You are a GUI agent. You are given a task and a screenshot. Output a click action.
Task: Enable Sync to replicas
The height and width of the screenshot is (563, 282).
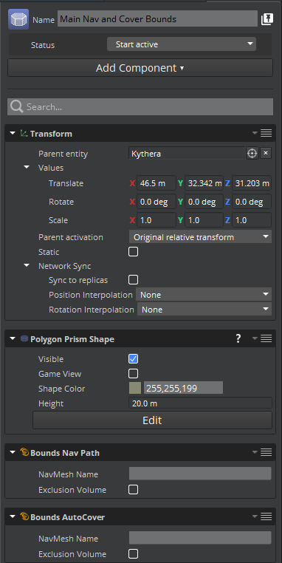pyautogui.click(x=133, y=280)
